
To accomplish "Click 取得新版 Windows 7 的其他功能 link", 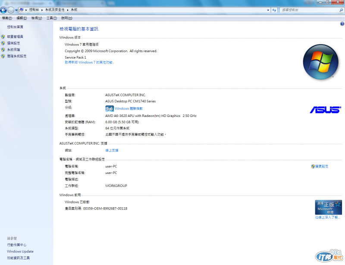I will pyautogui.click(x=88, y=62).
